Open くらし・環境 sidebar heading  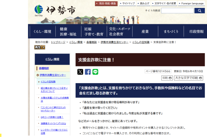point(52,59)
